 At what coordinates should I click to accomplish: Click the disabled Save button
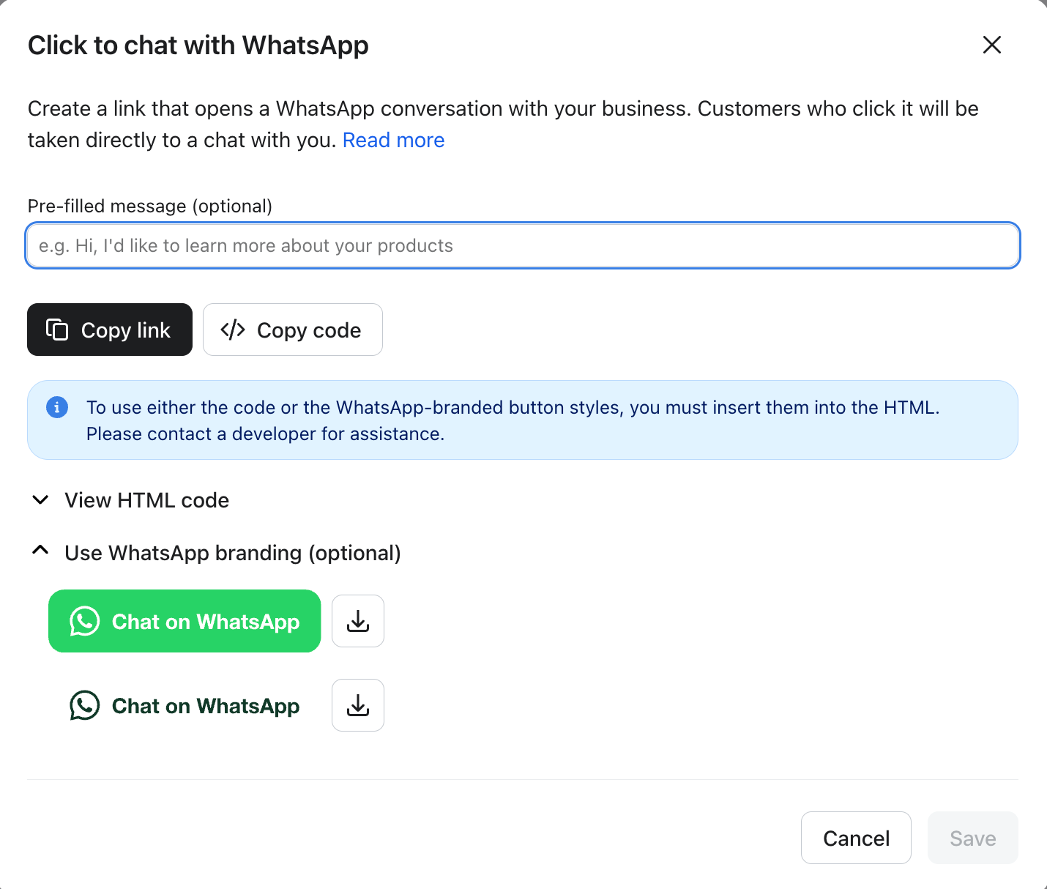972,838
